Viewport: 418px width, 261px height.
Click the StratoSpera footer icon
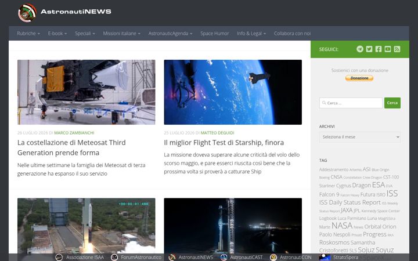(325, 258)
